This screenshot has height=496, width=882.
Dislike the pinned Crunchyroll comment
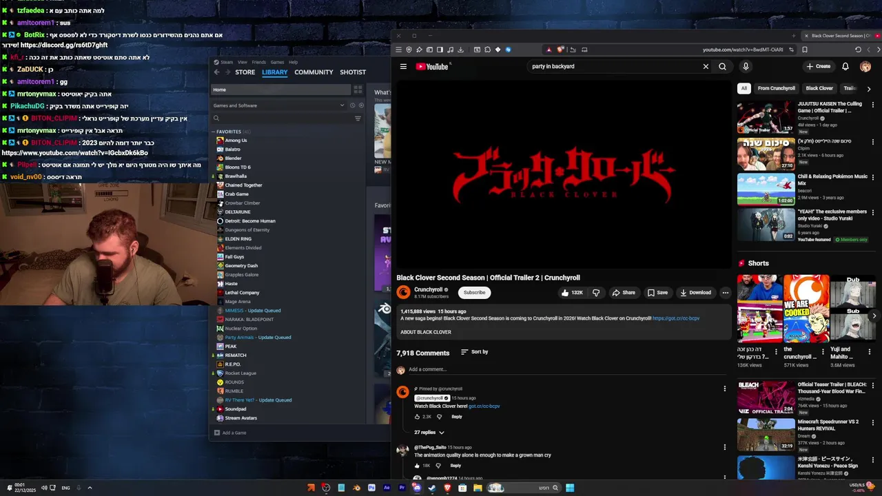click(439, 417)
